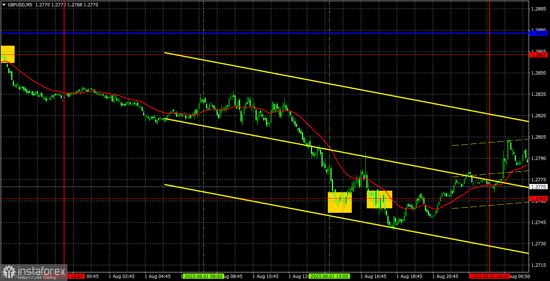The width and height of the screenshot is (550, 281).
Task: Click the blue 1.2878 price label
Action: point(538,33)
